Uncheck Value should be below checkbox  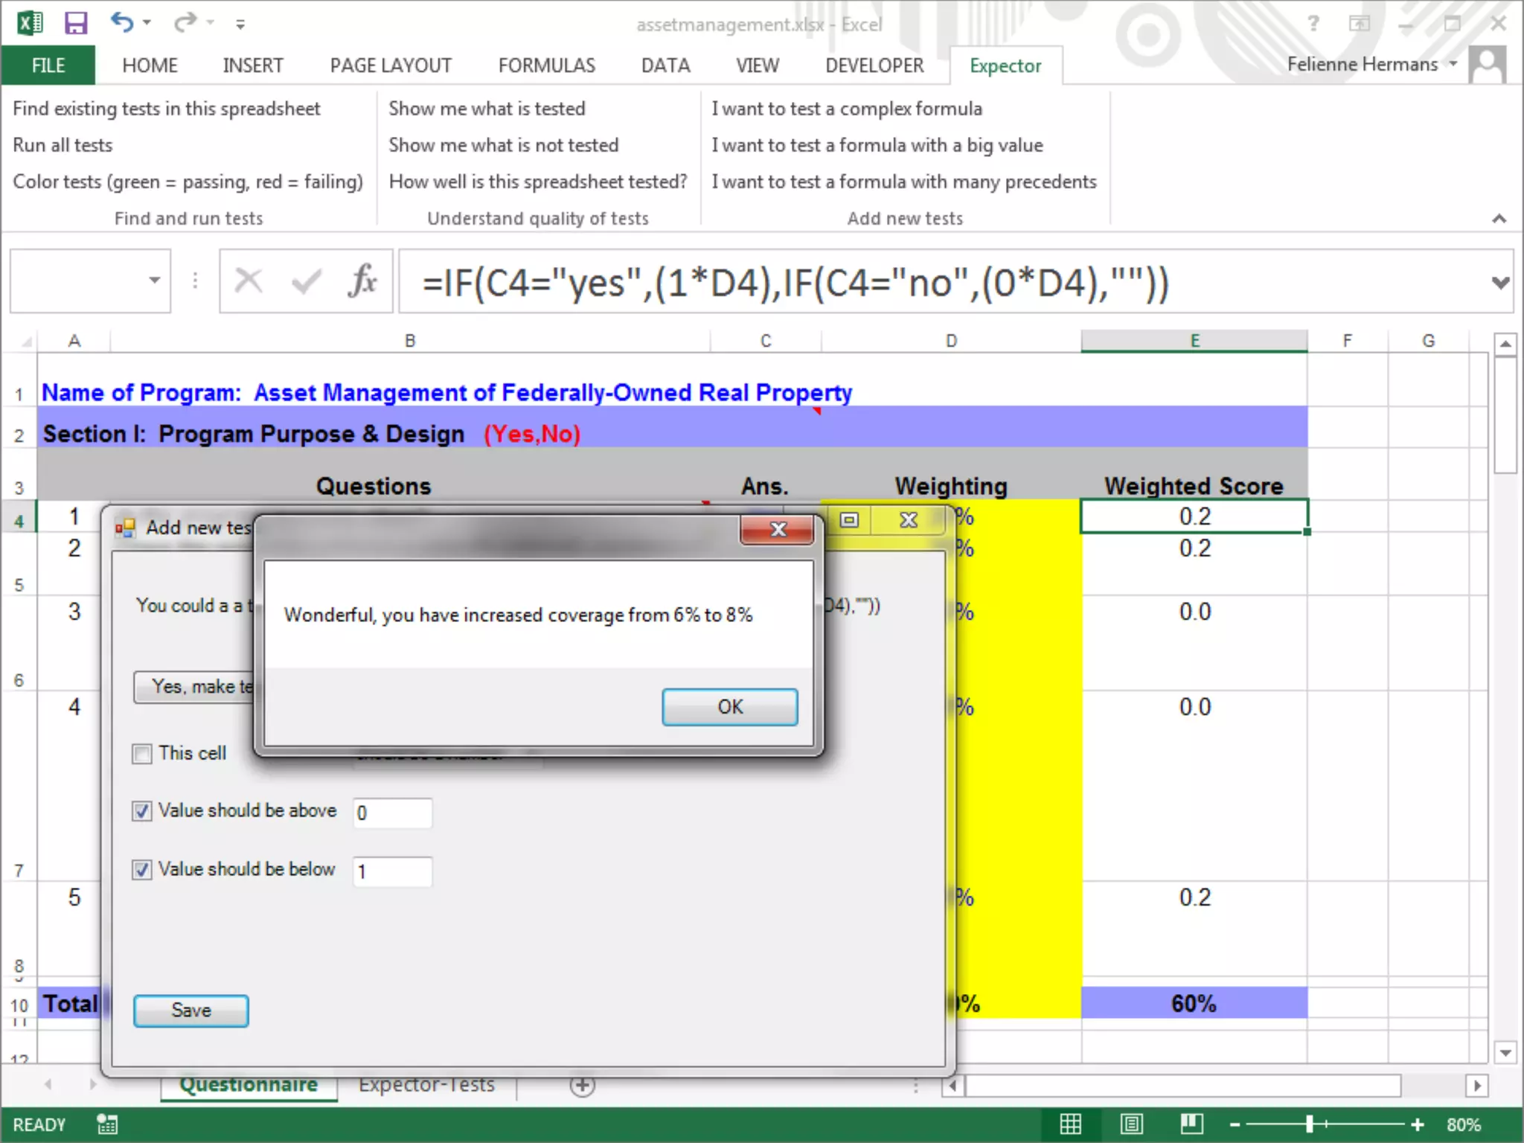[142, 870]
